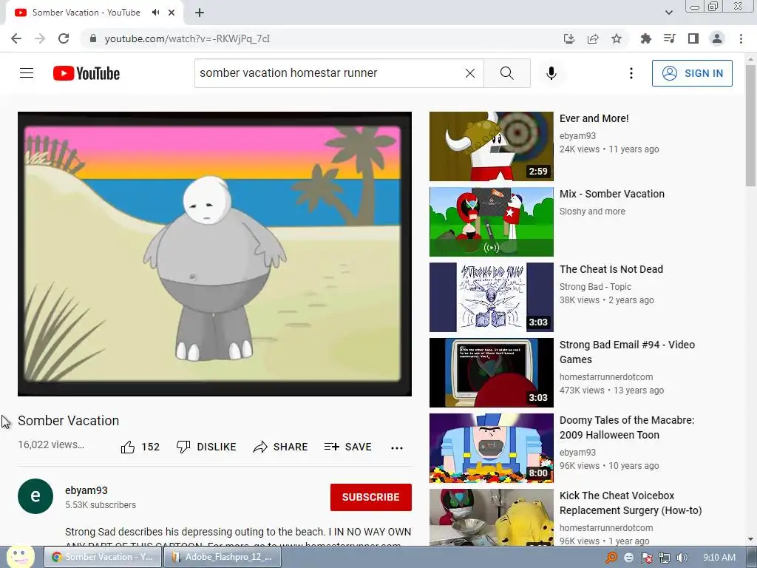Image resolution: width=757 pixels, height=568 pixels.
Task: Open Strong Bad Email #94 thumbnail
Action: 492,373
